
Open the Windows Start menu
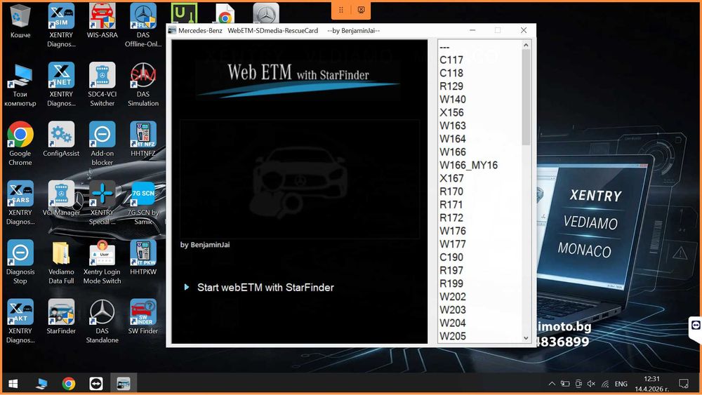tap(13, 384)
